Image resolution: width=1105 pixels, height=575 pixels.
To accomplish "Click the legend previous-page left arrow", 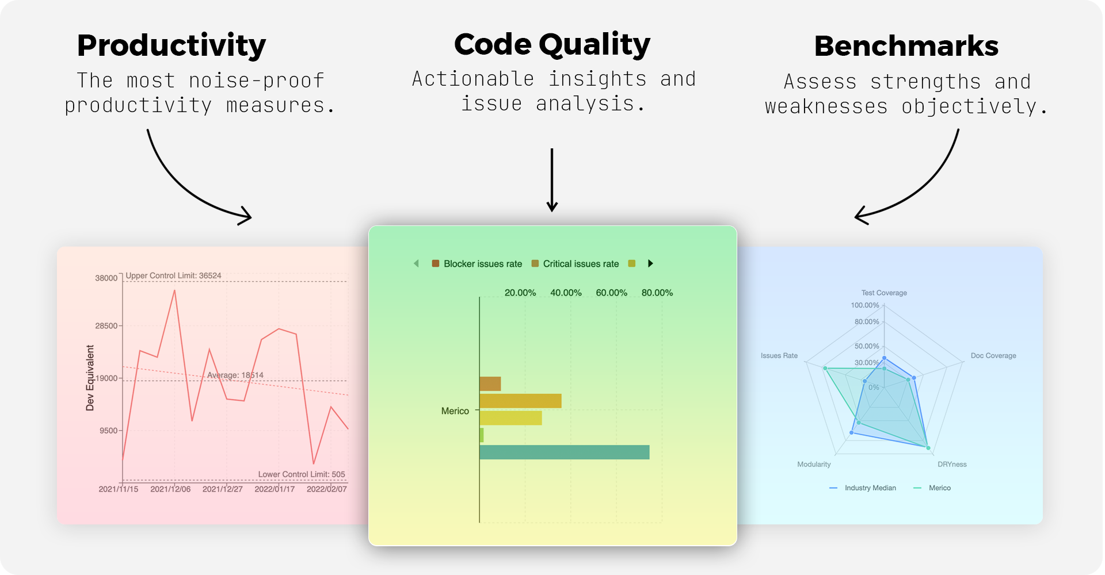I will tap(416, 263).
